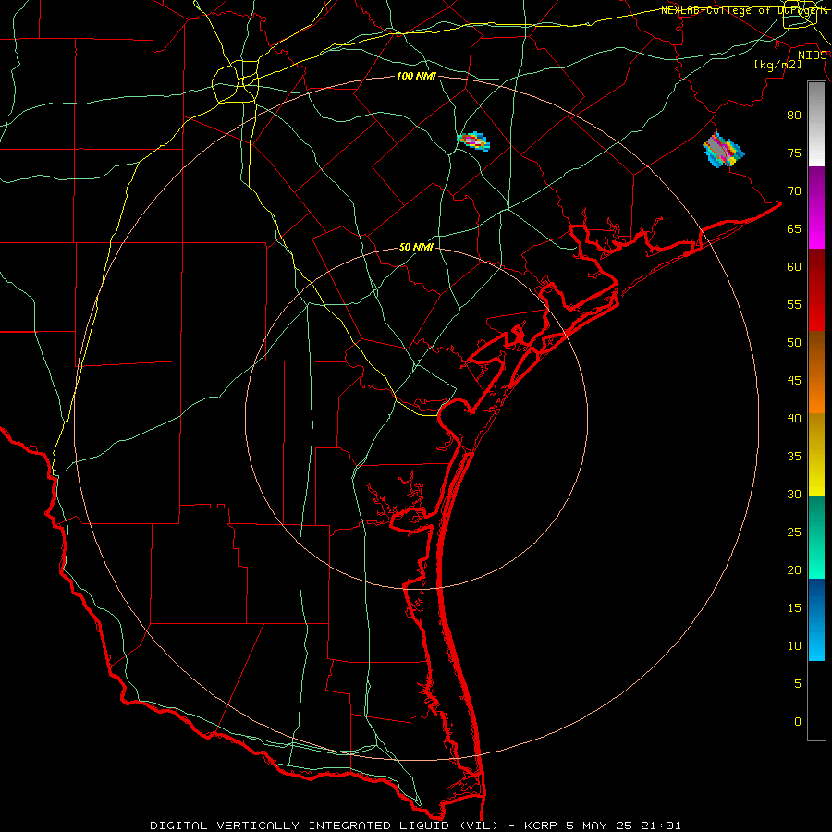Click the bright red scale segment near 55
The height and width of the screenshot is (832, 832).
816,311
